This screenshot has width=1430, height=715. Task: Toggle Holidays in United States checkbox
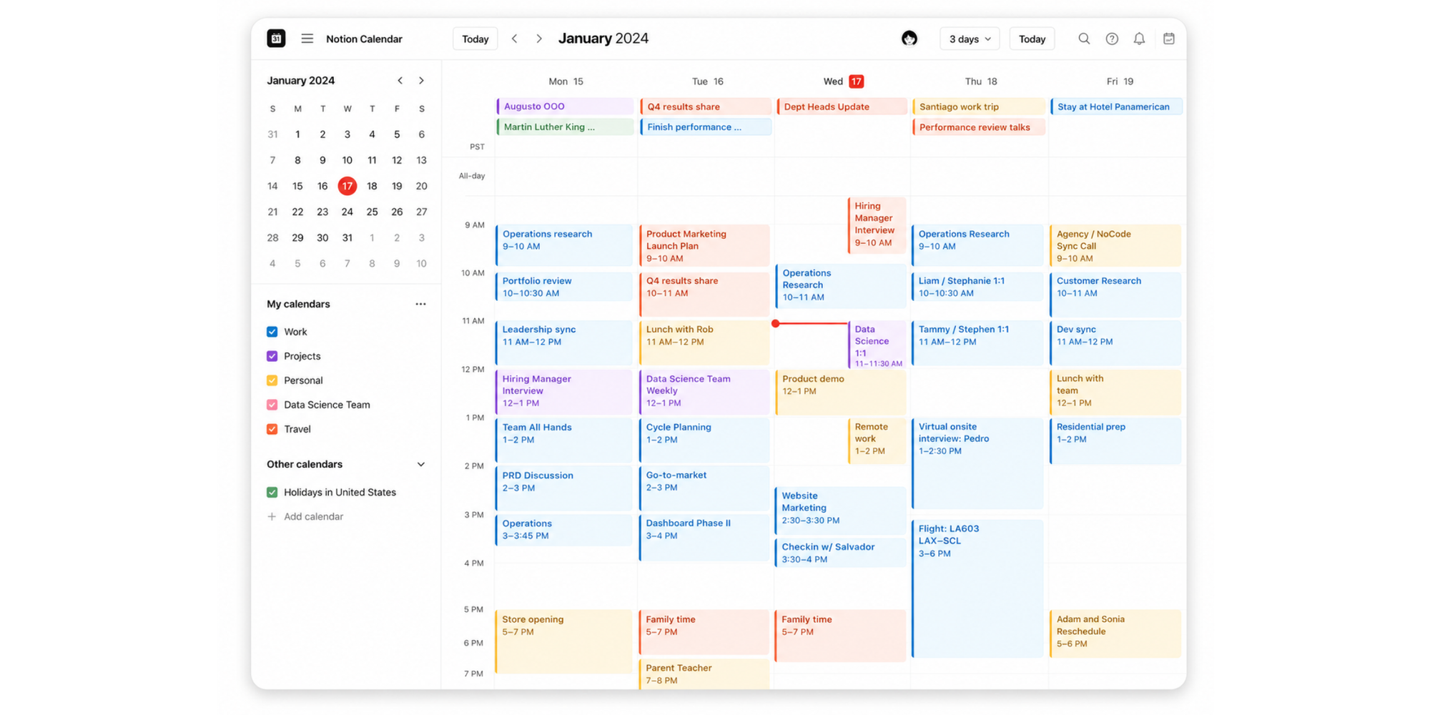coord(272,492)
